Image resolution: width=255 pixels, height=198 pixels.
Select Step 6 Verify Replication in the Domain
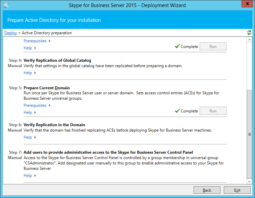(x=54, y=125)
